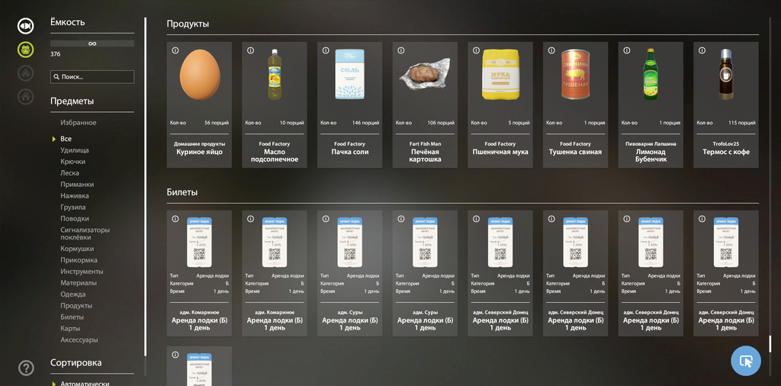Viewport: 781px width, 386px height.
Task: Filter by Аксессуары category
Action: click(79, 339)
